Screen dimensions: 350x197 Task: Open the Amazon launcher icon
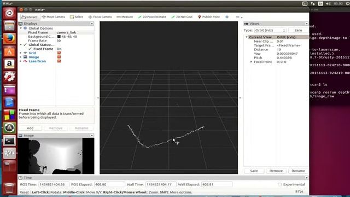pyautogui.click(x=9, y=64)
